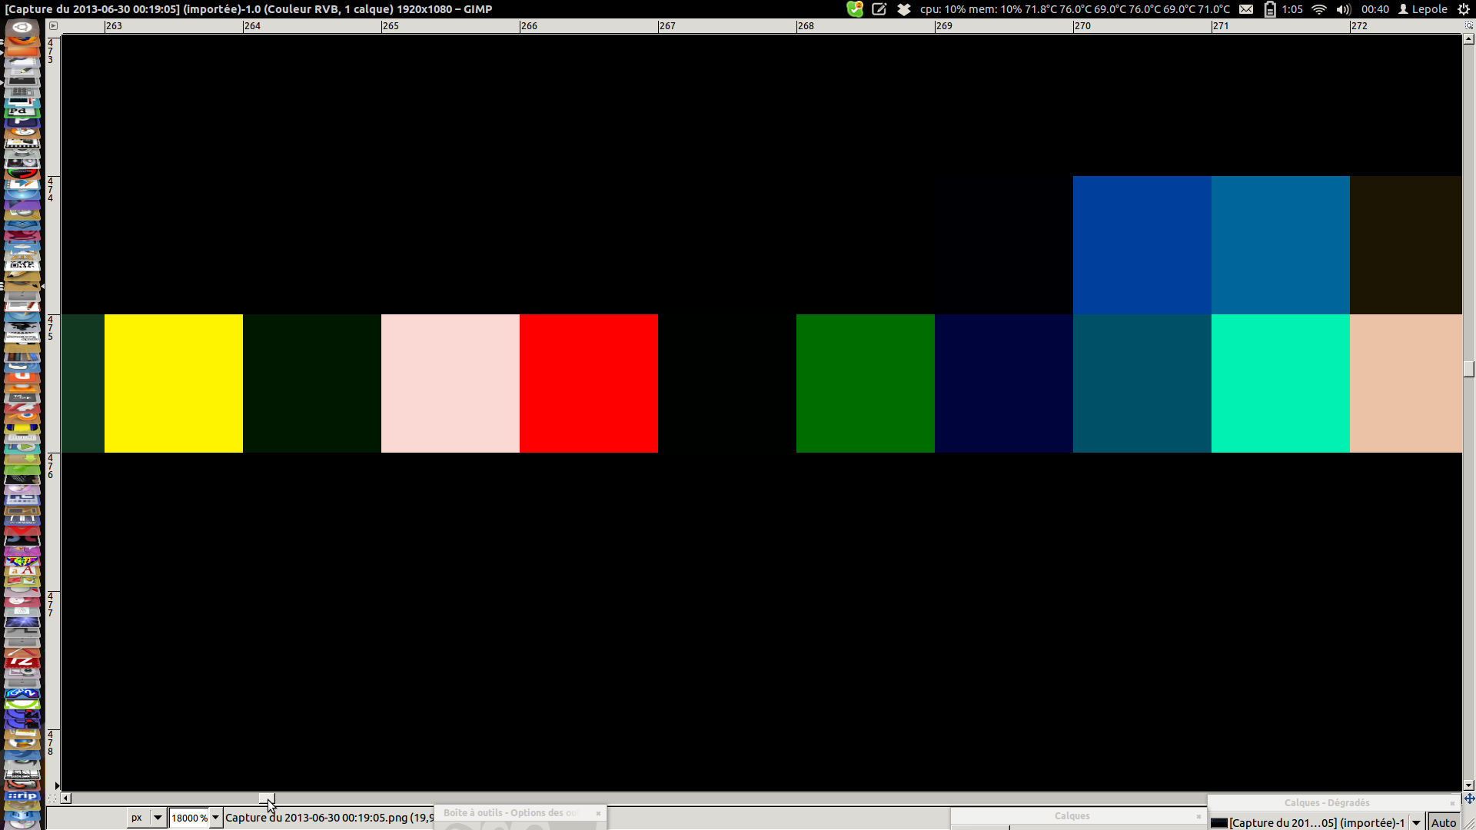Click the Dropbox tray icon
1476x830 pixels.
pos(904,9)
